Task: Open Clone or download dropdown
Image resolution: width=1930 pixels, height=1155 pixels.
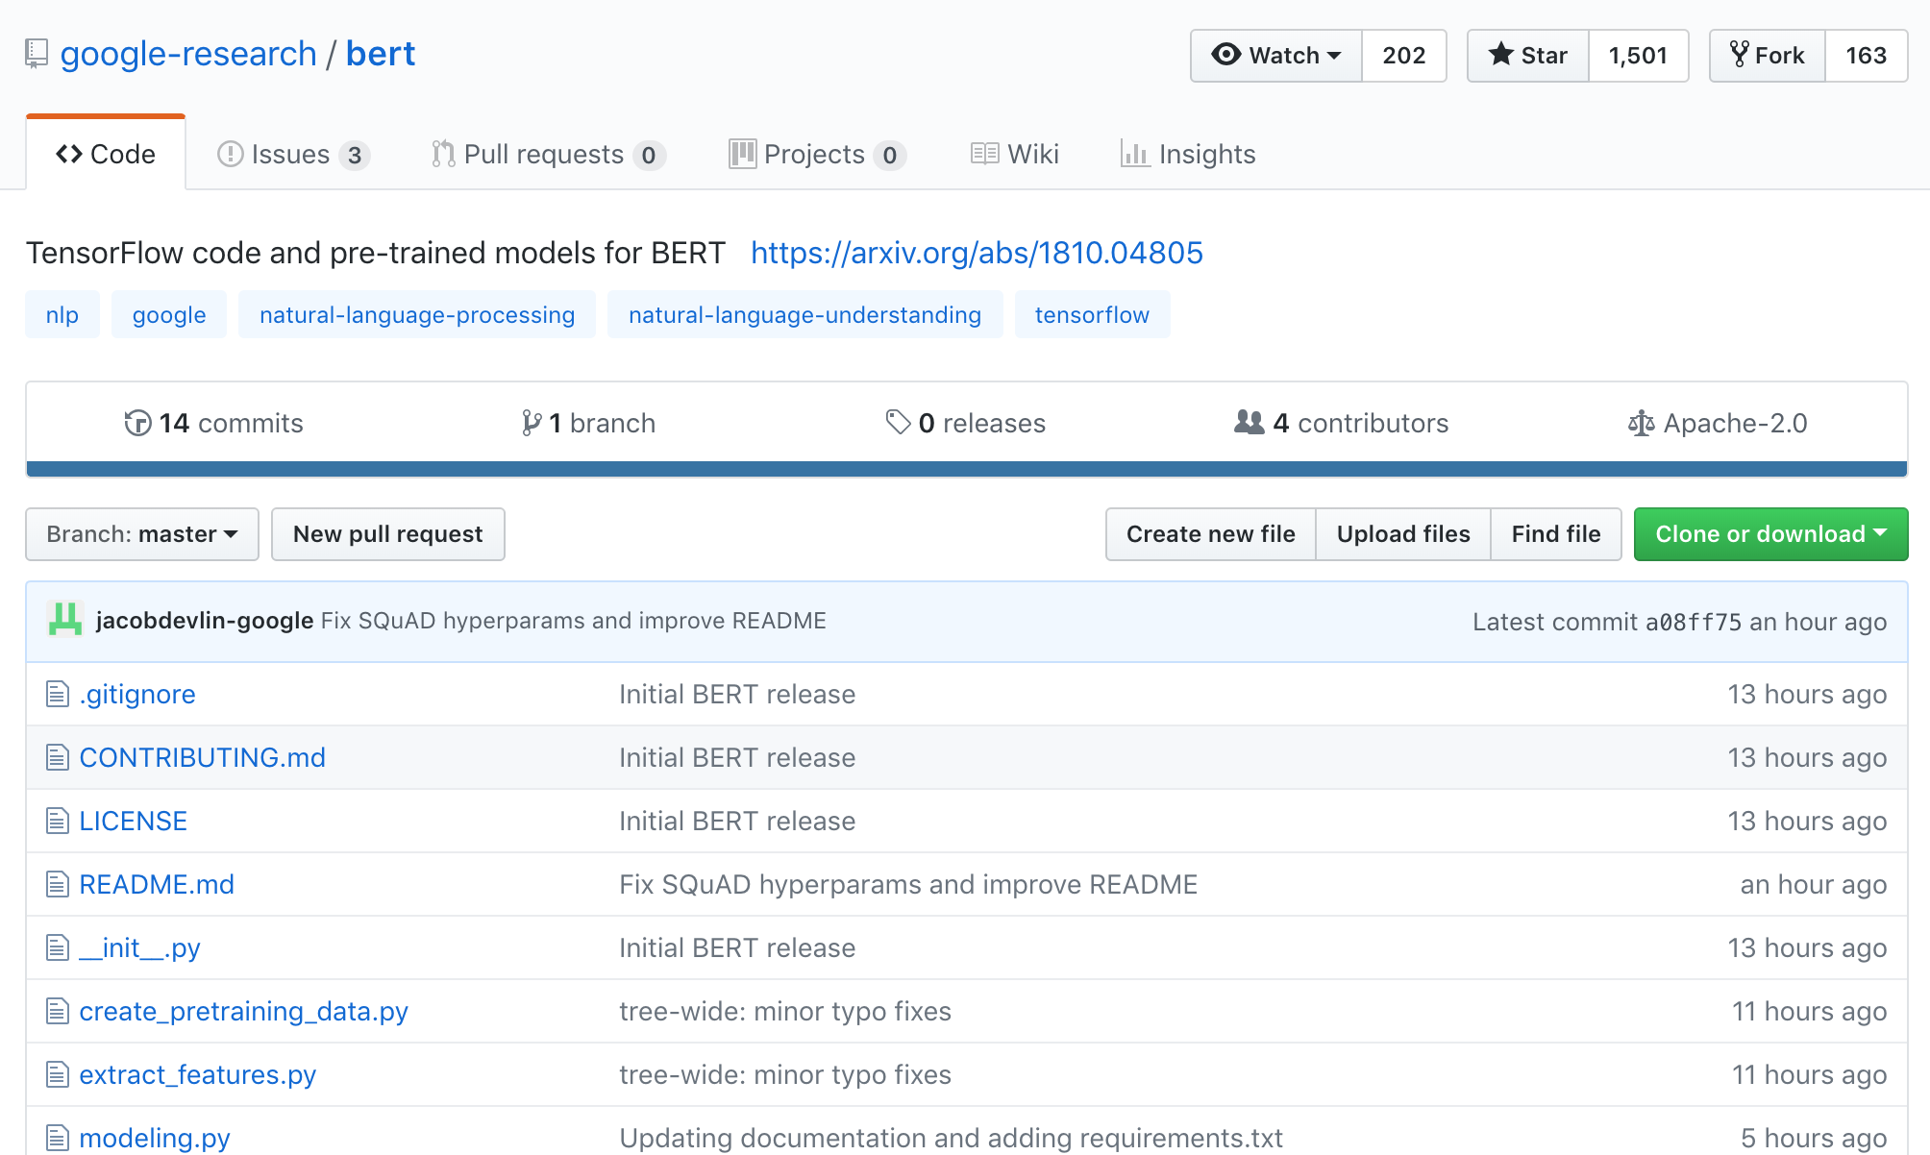Action: (1770, 534)
